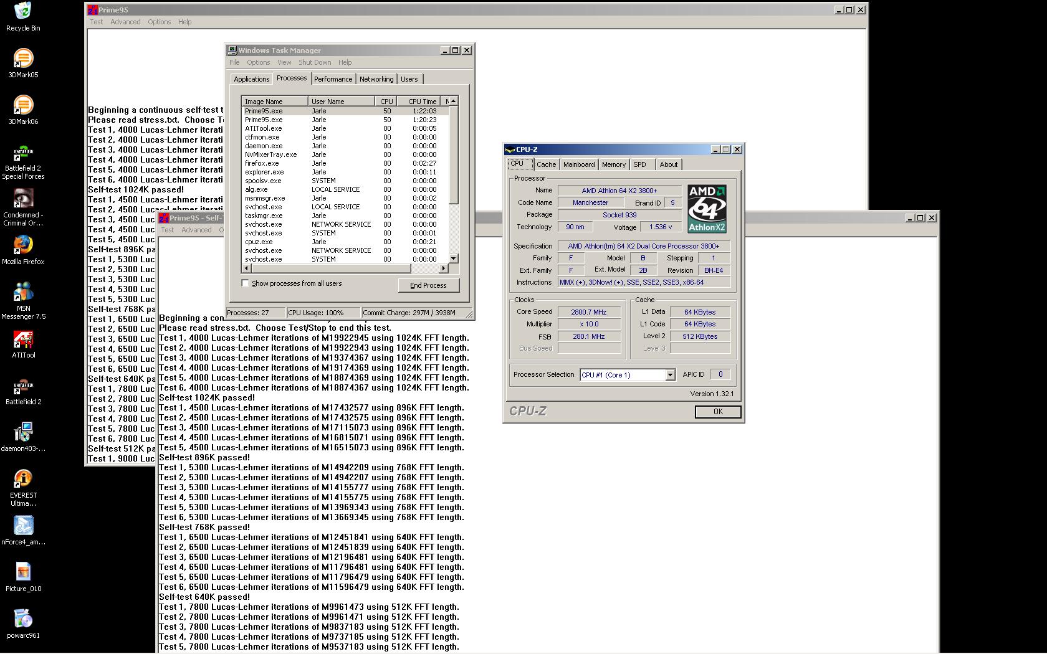
Task: Switch to About tab in CPU-Z
Action: coord(669,164)
